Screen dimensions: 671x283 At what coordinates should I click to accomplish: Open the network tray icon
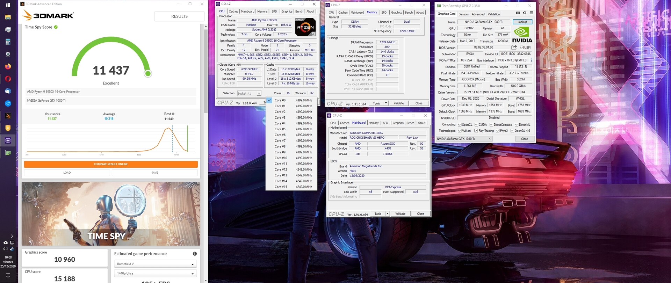[x=12, y=242]
